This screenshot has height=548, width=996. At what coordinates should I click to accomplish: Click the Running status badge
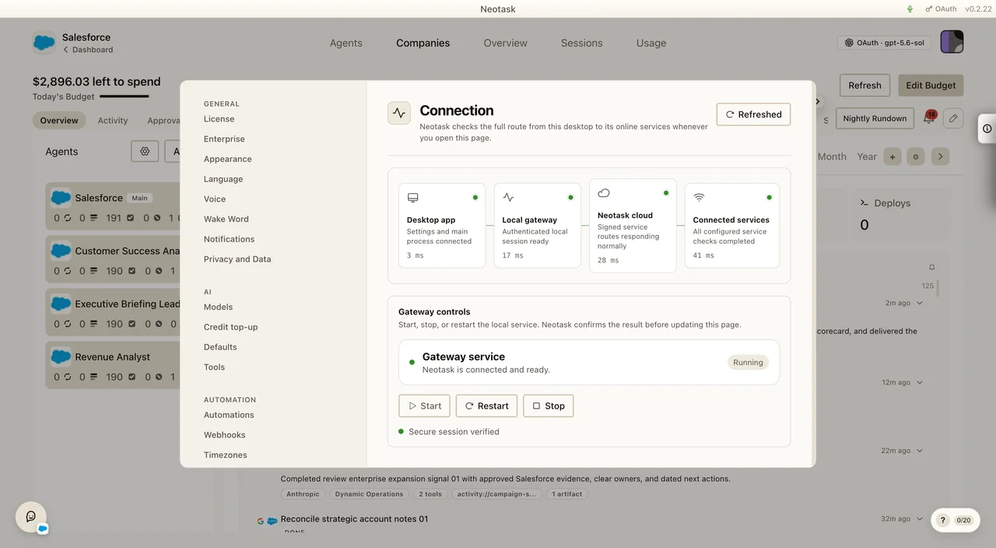(748, 363)
